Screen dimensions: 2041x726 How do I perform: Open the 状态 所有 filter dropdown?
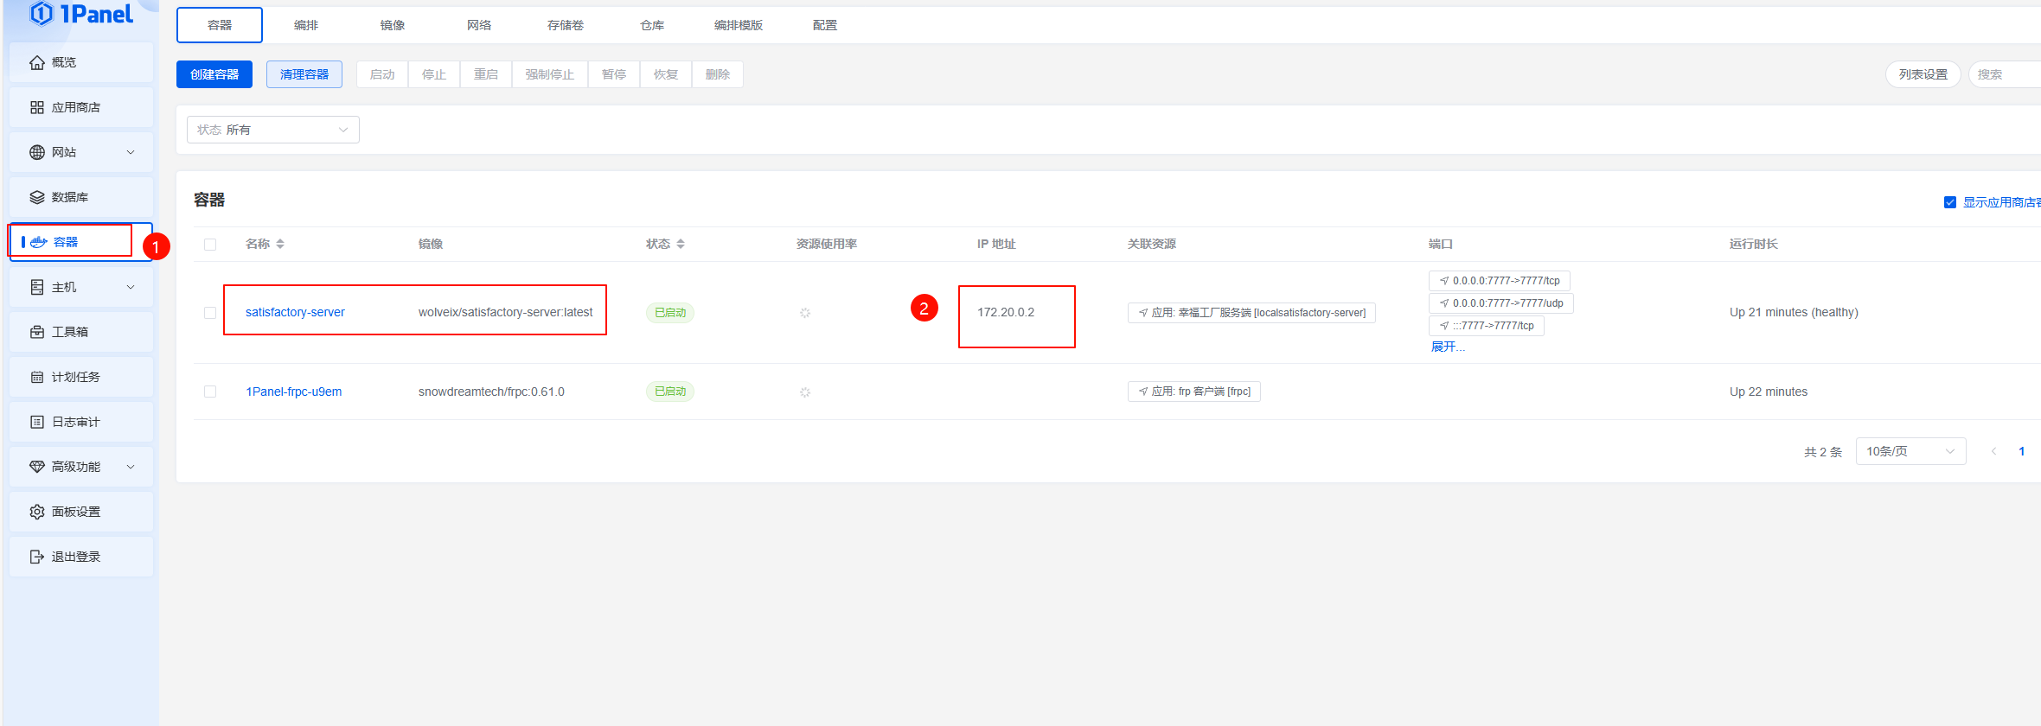[273, 130]
